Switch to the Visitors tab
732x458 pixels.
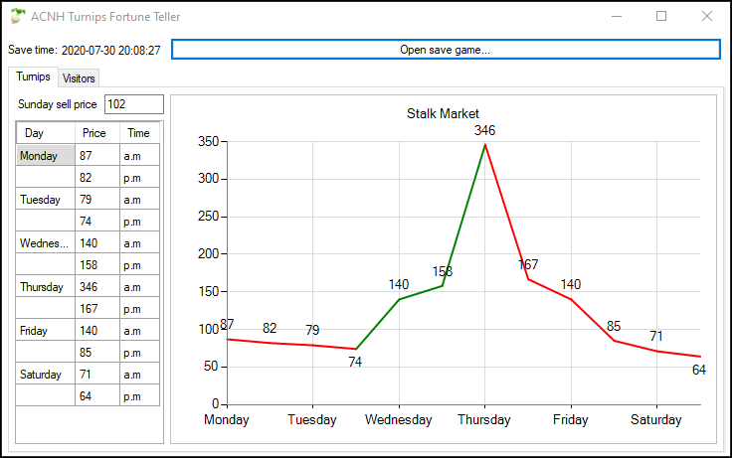[79, 78]
